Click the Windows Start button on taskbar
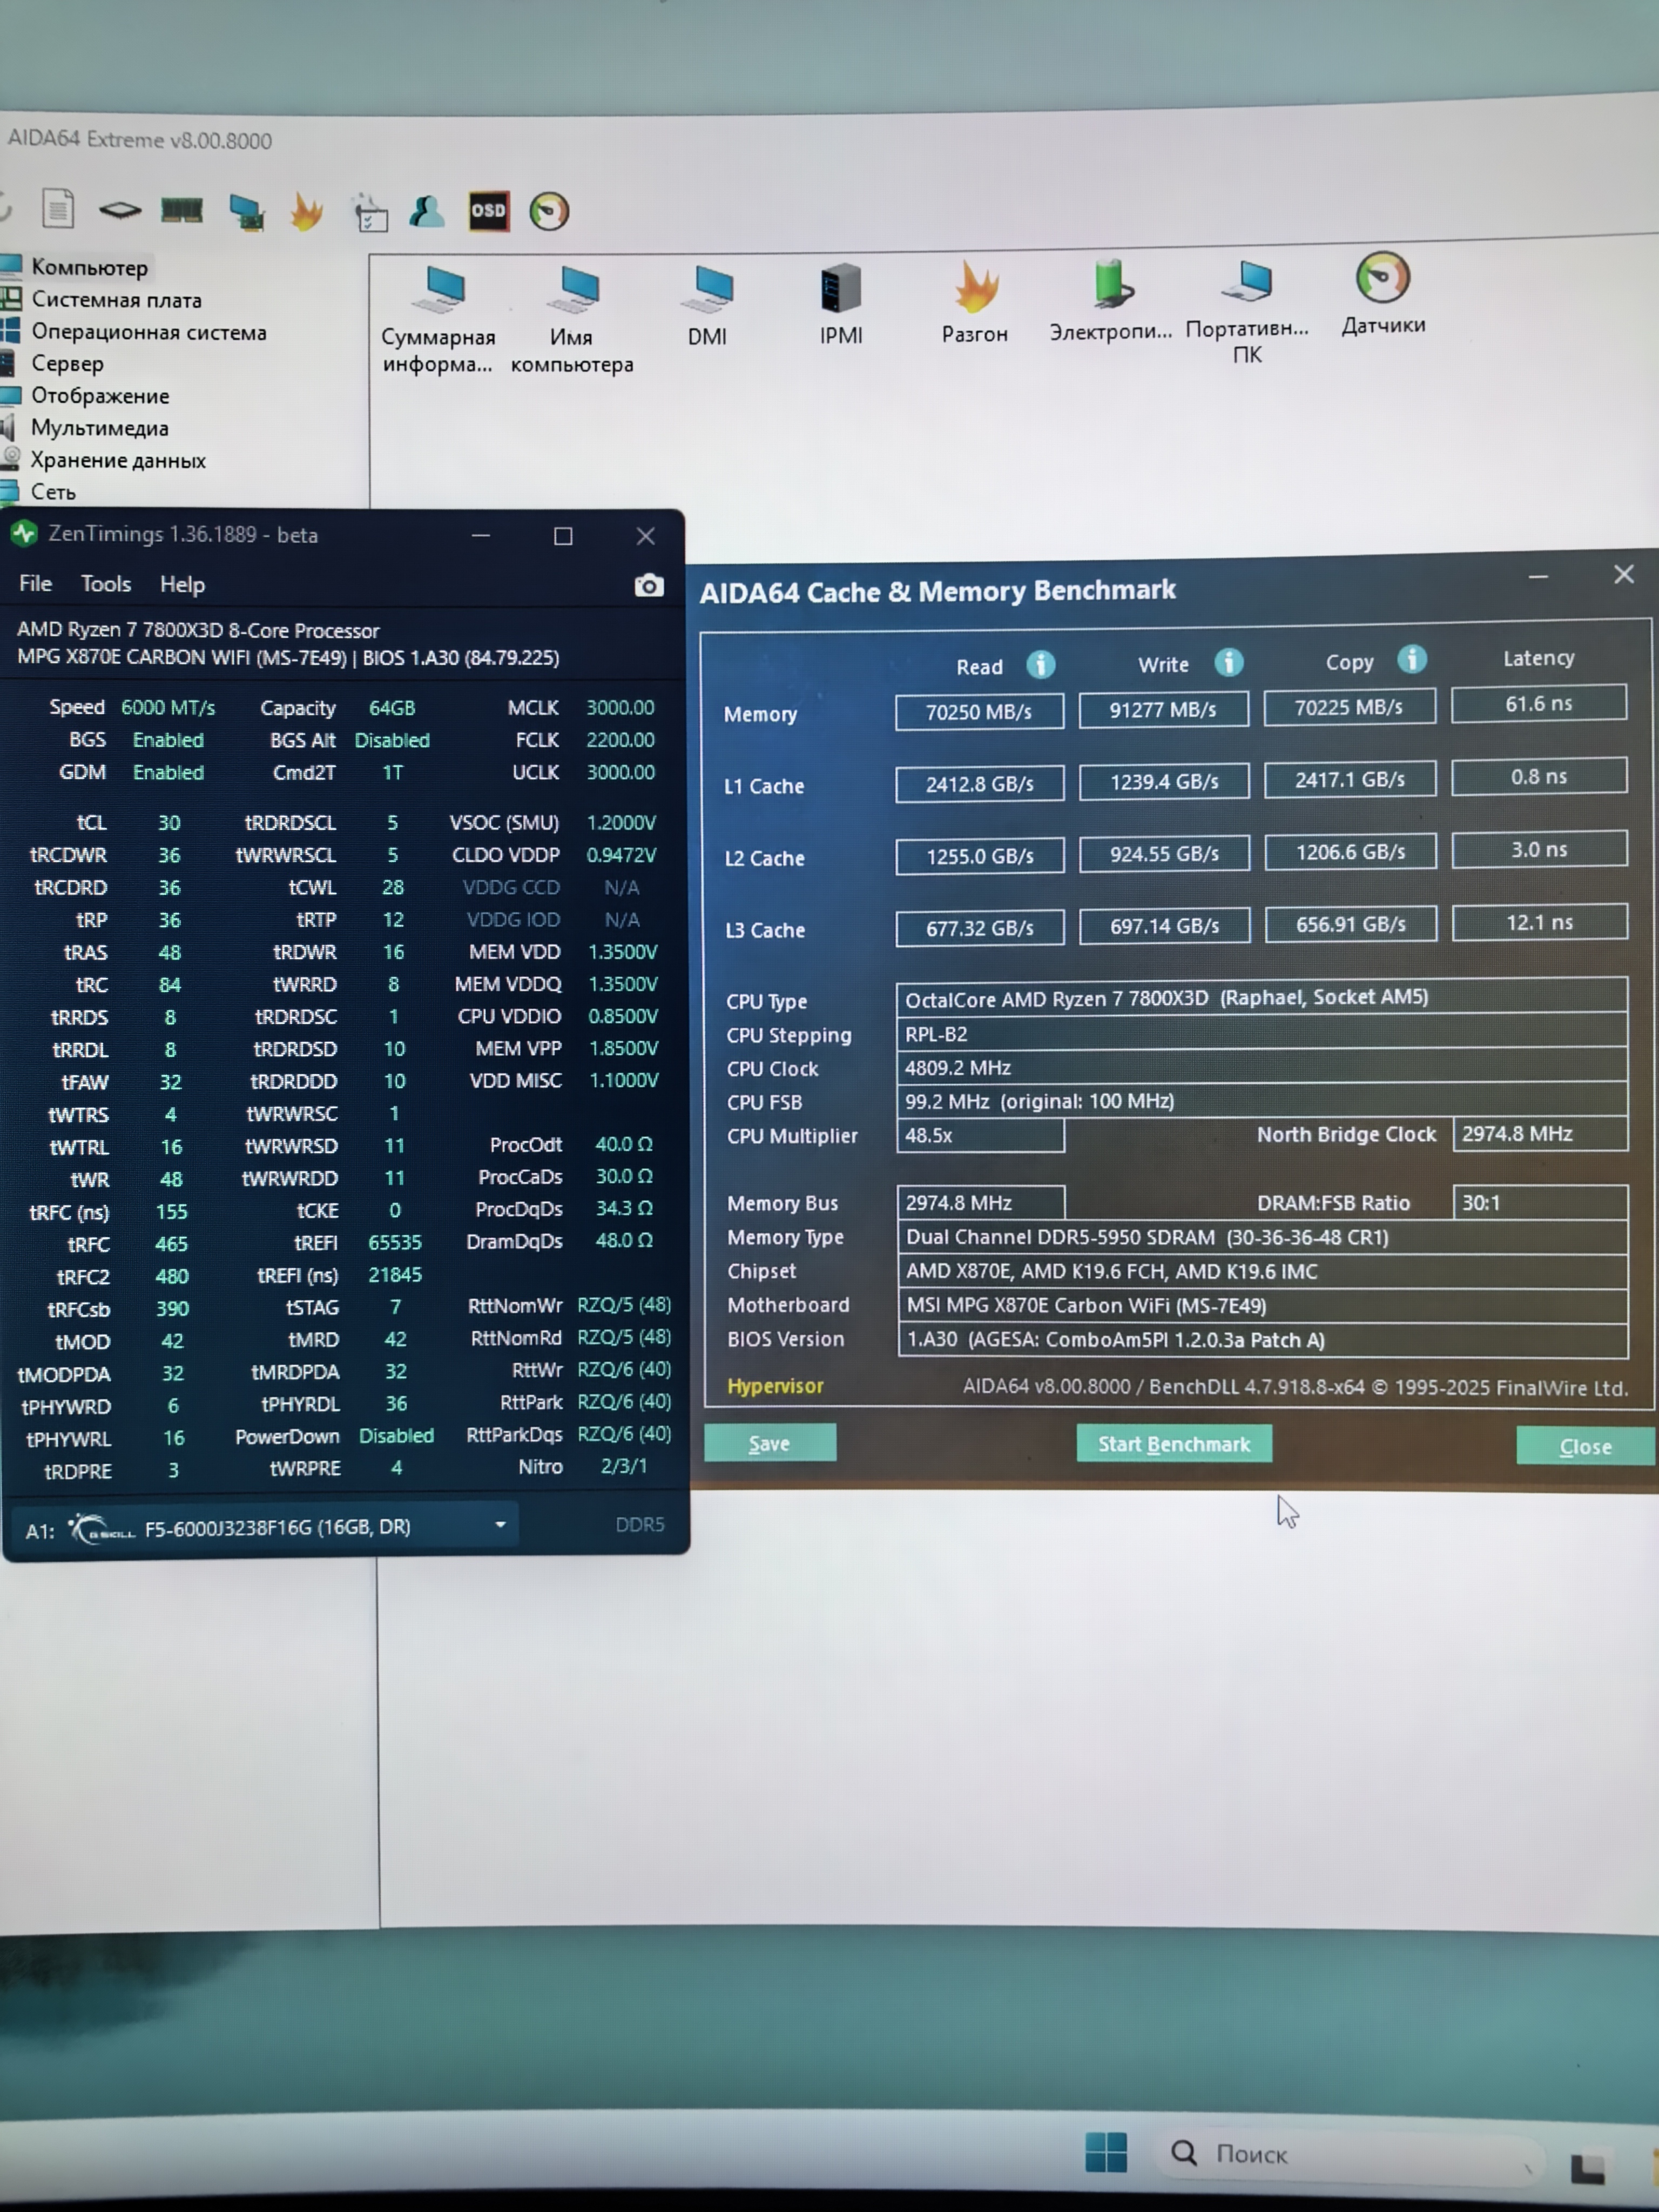Viewport: 1659px width, 2212px height. click(1106, 2151)
